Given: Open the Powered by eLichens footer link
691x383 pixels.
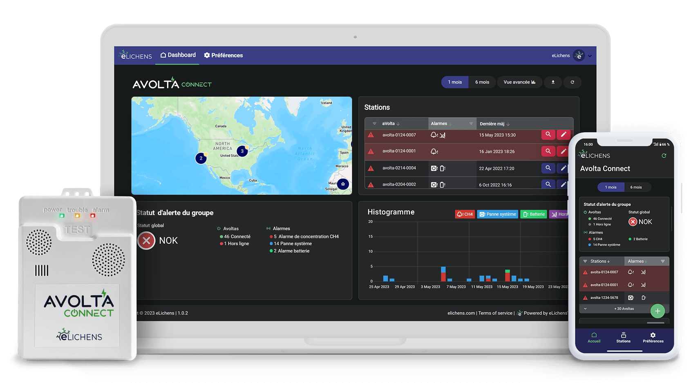Looking at the screenshot, I should (x=543, y=313).
